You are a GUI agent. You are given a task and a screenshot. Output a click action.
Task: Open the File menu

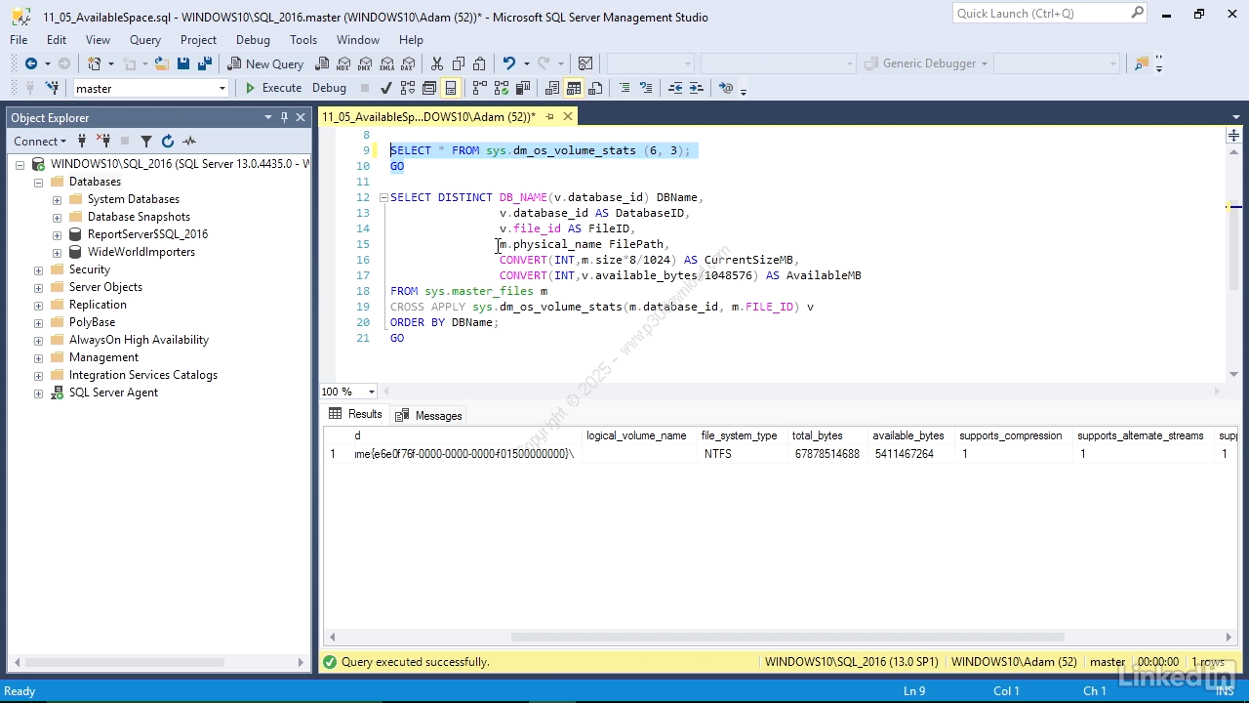pos(19,40)
